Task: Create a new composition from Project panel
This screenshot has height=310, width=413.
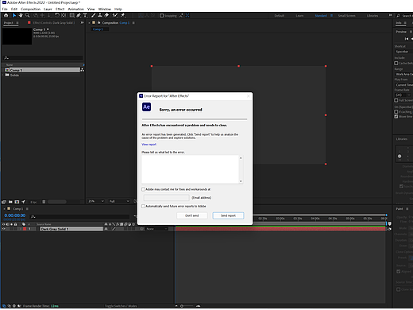Action: pos(17,202)
